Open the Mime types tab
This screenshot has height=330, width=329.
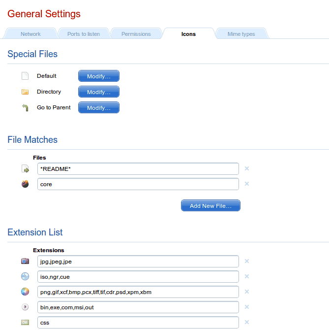241,34
